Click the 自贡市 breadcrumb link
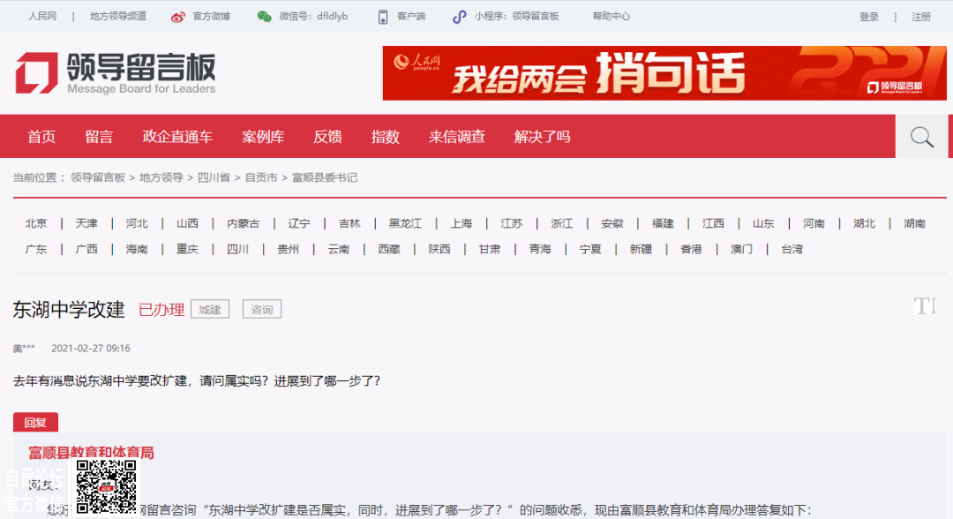 point(261,177)
